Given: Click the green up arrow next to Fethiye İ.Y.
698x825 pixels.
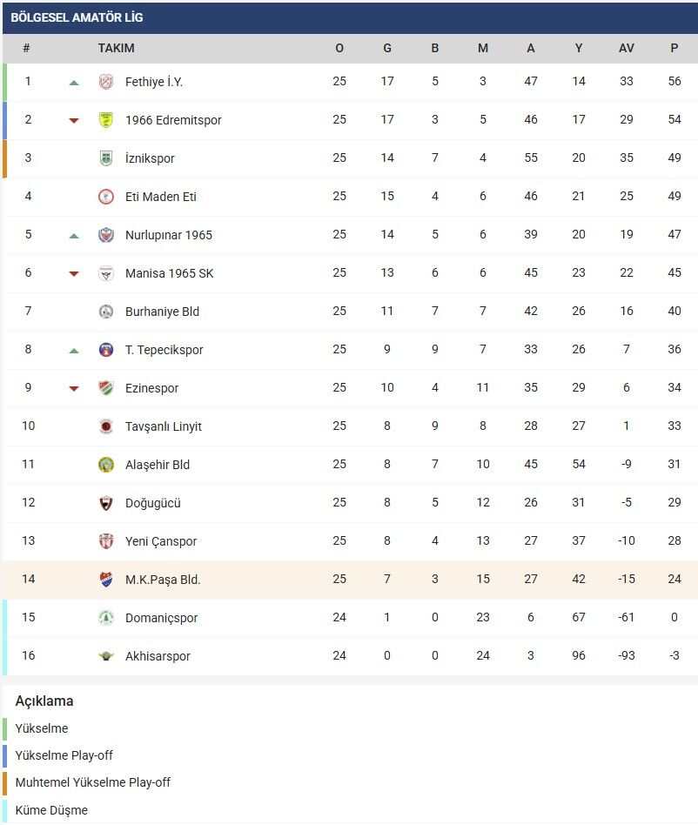Looking at the screenshot, I should tap(74, 82).
